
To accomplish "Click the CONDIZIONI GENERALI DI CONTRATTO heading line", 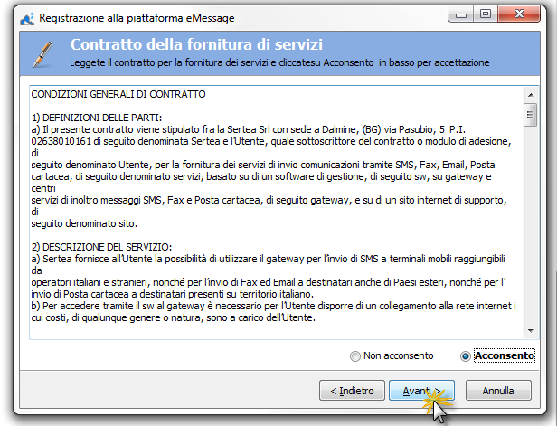I will coord(118,94).
